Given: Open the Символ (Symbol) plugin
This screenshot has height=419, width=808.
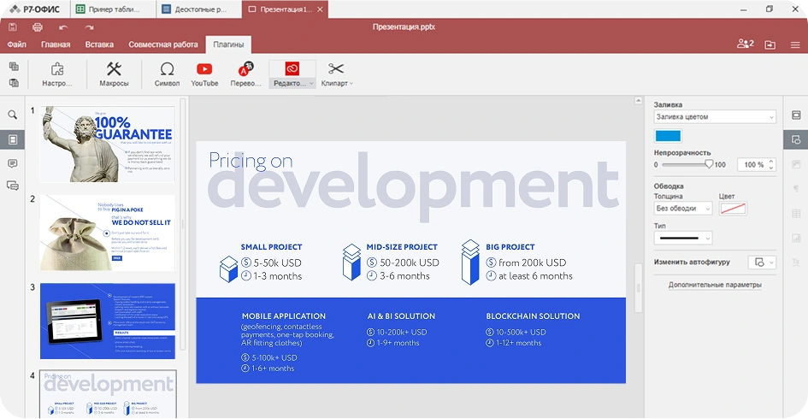Looking at the screenshot, I should coord(167,74).
